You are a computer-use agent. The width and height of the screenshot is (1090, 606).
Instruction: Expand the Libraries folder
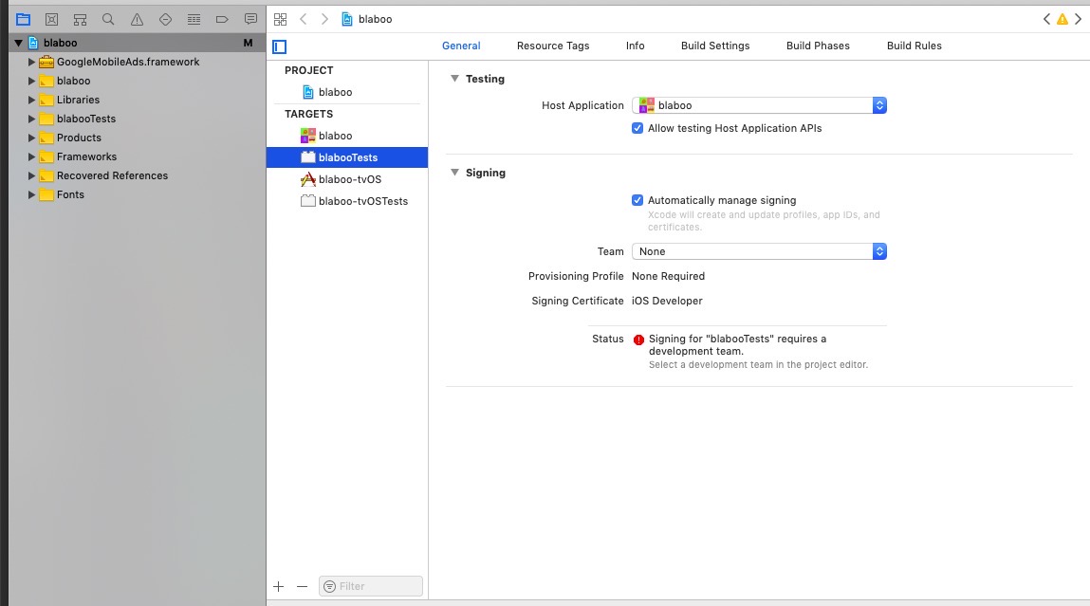point(31,101)
